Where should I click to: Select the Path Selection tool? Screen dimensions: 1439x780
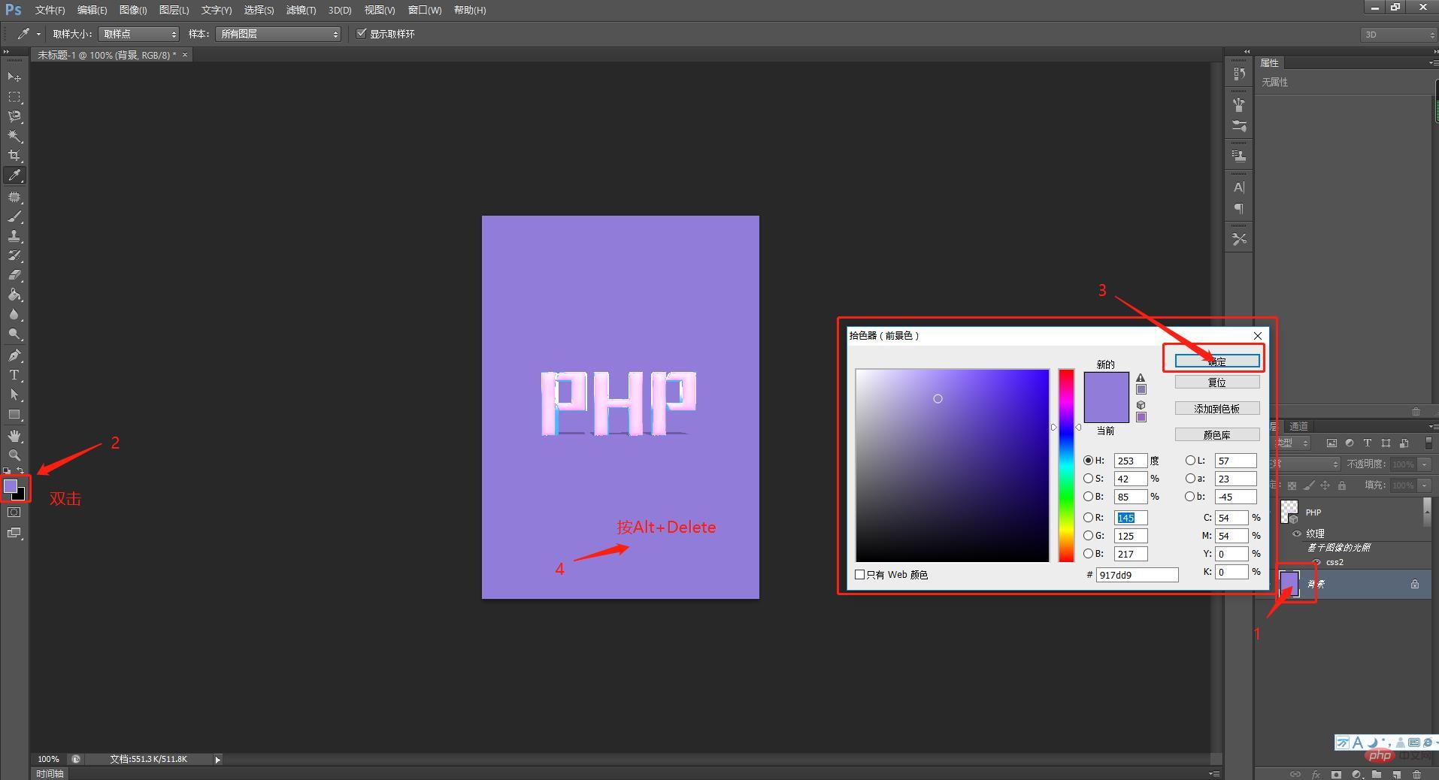(x=14, y=395)
